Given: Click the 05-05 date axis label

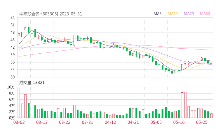Looking at the screenshot, I should (x=156, y=122).
